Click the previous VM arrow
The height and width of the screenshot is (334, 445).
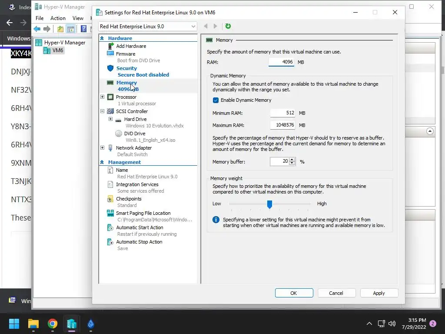[206, 26]
